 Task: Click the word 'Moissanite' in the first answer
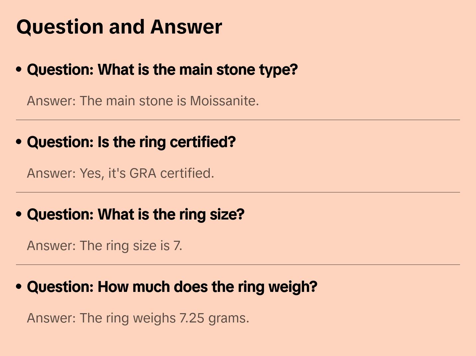[224, 101]
